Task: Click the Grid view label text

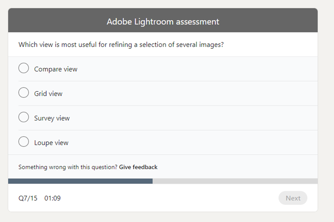Action: click(x=48, y=93)
